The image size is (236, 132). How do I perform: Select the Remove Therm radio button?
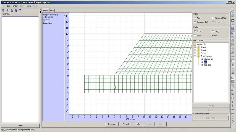(x=213, y=22)
